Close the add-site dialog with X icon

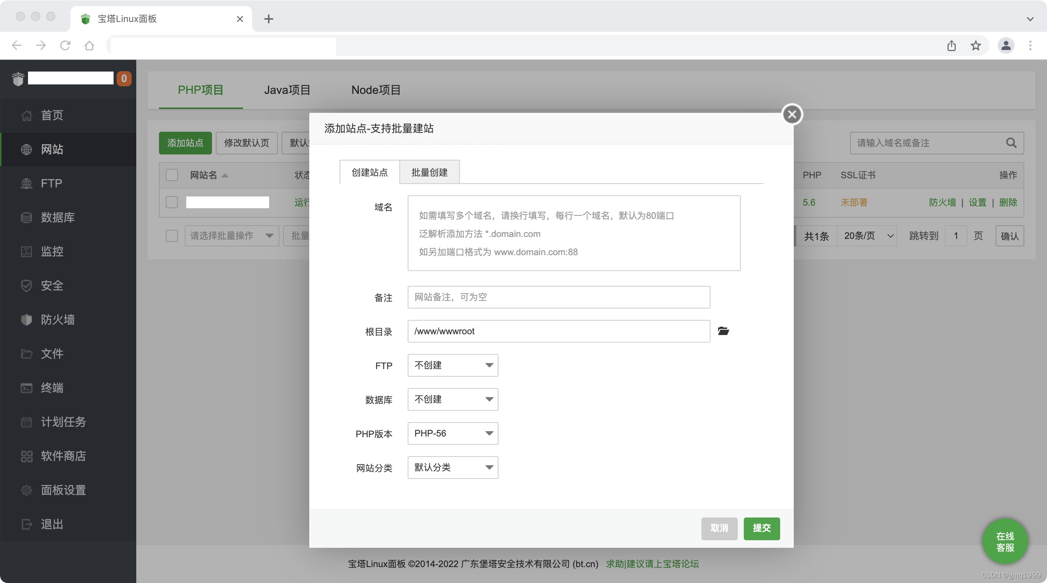[x=792, y=114]
